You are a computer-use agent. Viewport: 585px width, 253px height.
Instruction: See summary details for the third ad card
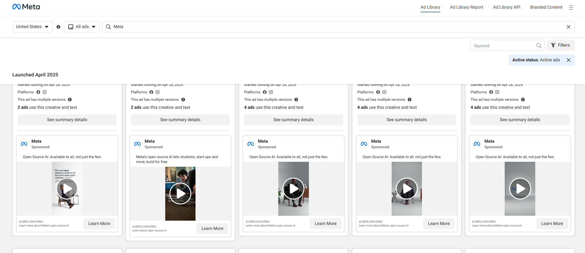pos(293,120)
